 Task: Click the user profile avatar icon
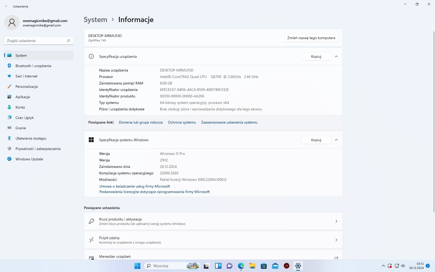point(12,23)
